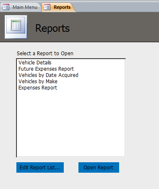The image size is (159, 189).
Task: Click the form icon on Reports tab
Action: pyautogui.click(x=47, y=7)
